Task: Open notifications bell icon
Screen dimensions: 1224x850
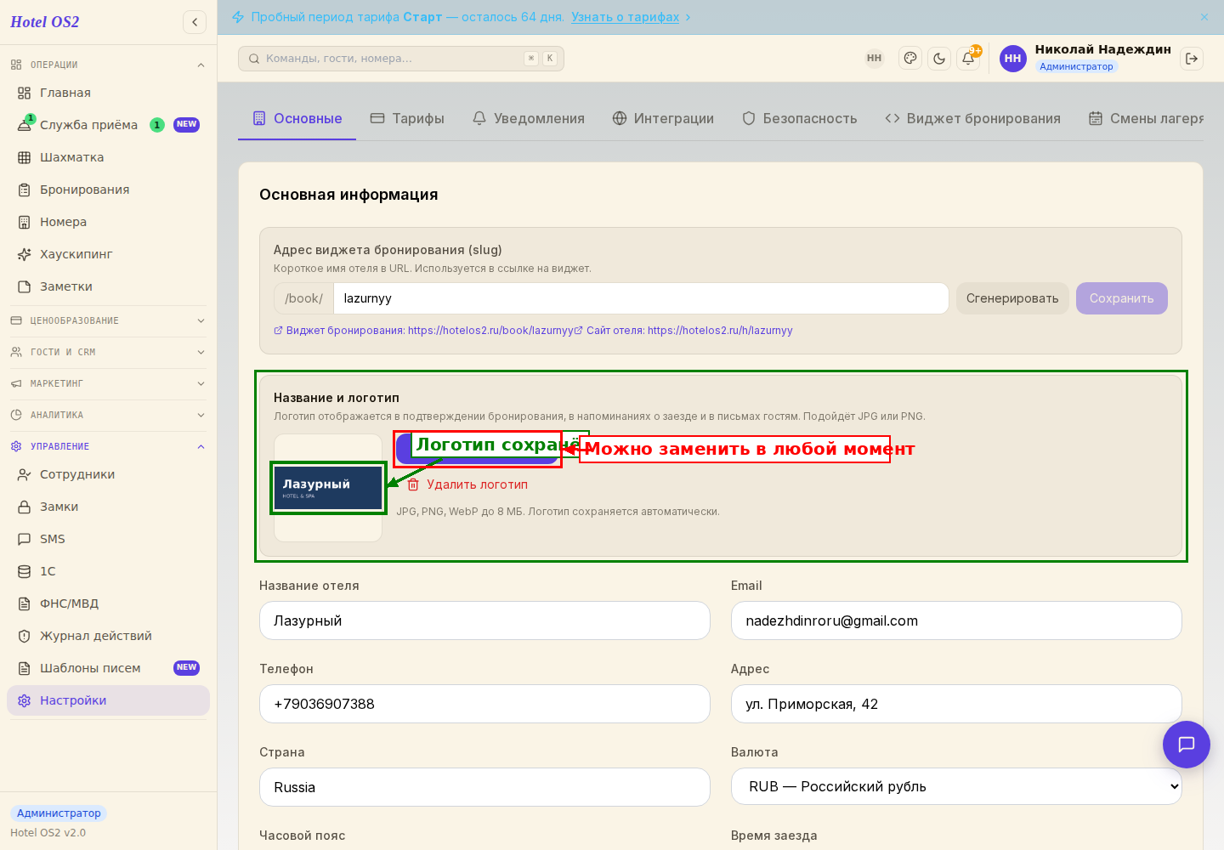Action: click(968, 59)
